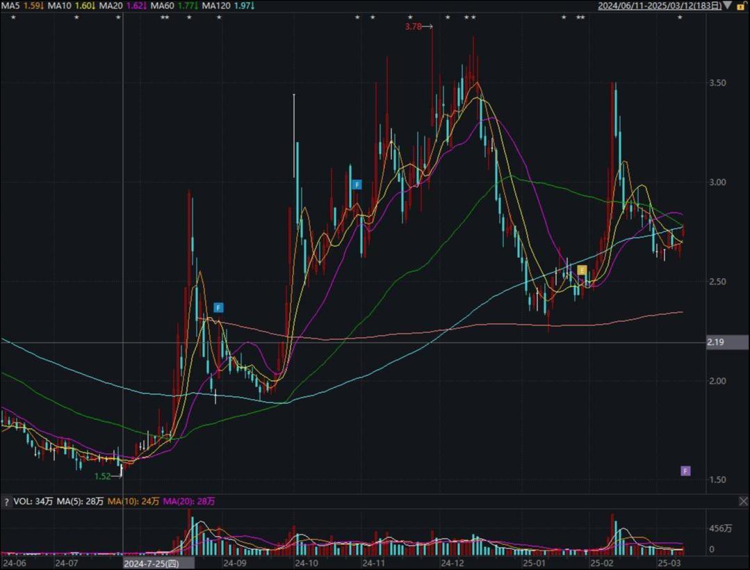Image resolution: width=750 pixels, height=570 pixels.
Task: Click the 24-06 date axis label
Action: pyautogui.click(x=15, y=563)
